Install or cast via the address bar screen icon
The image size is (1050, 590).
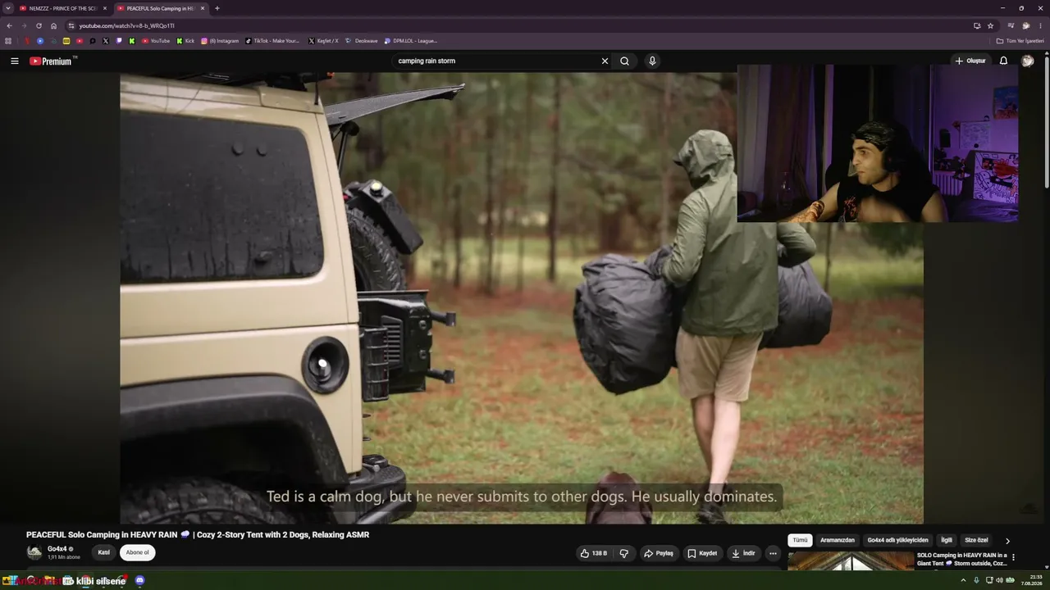coord(976,25)
